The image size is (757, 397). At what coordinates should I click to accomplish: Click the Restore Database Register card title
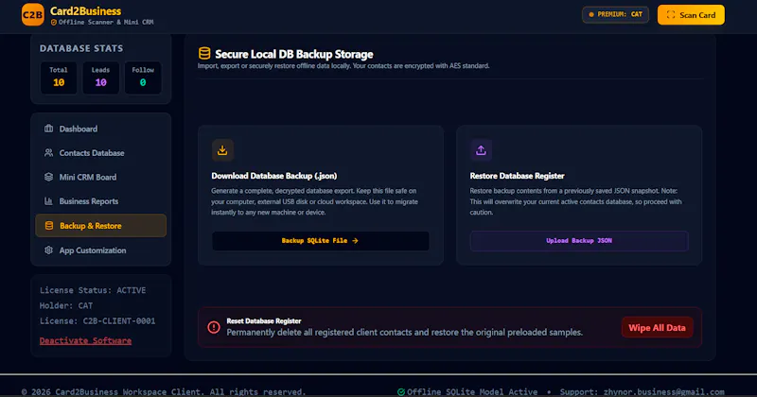(517, 176)
